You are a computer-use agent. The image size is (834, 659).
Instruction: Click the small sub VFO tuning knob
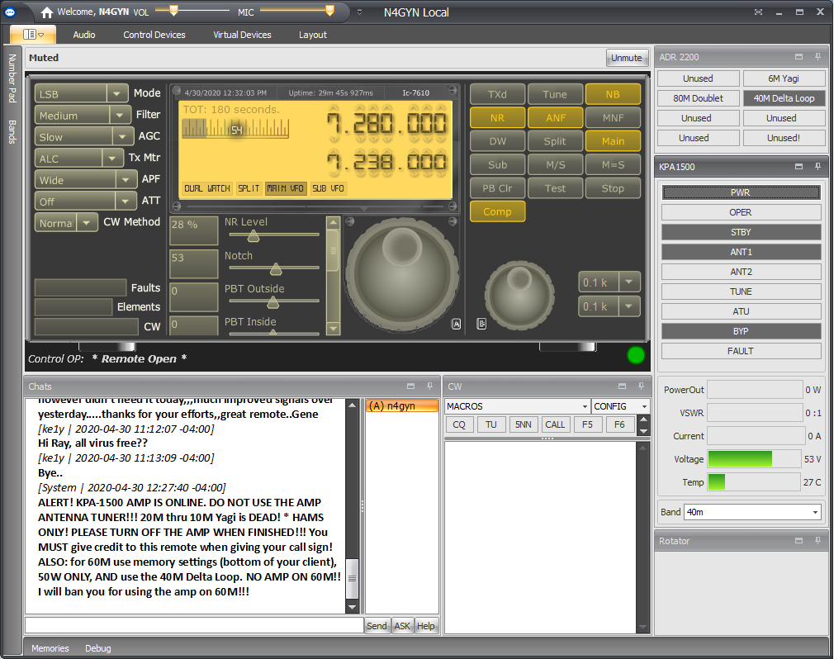pos(519,294)
